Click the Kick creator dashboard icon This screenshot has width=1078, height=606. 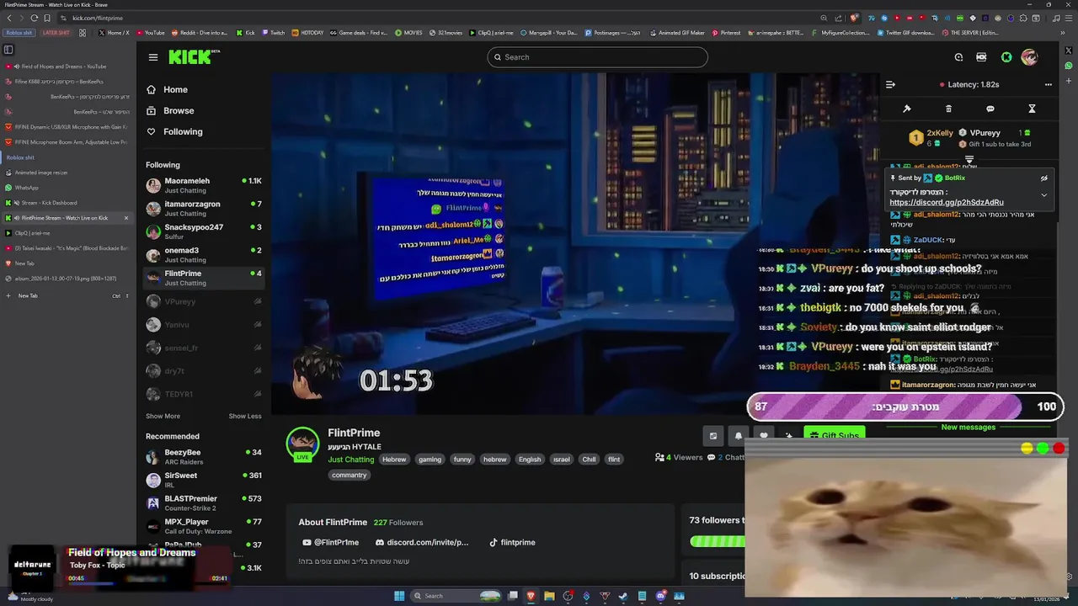(x=981, y=57)
